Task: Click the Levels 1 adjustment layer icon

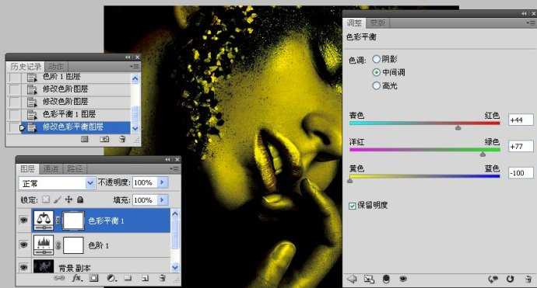Action: [44, 245]
